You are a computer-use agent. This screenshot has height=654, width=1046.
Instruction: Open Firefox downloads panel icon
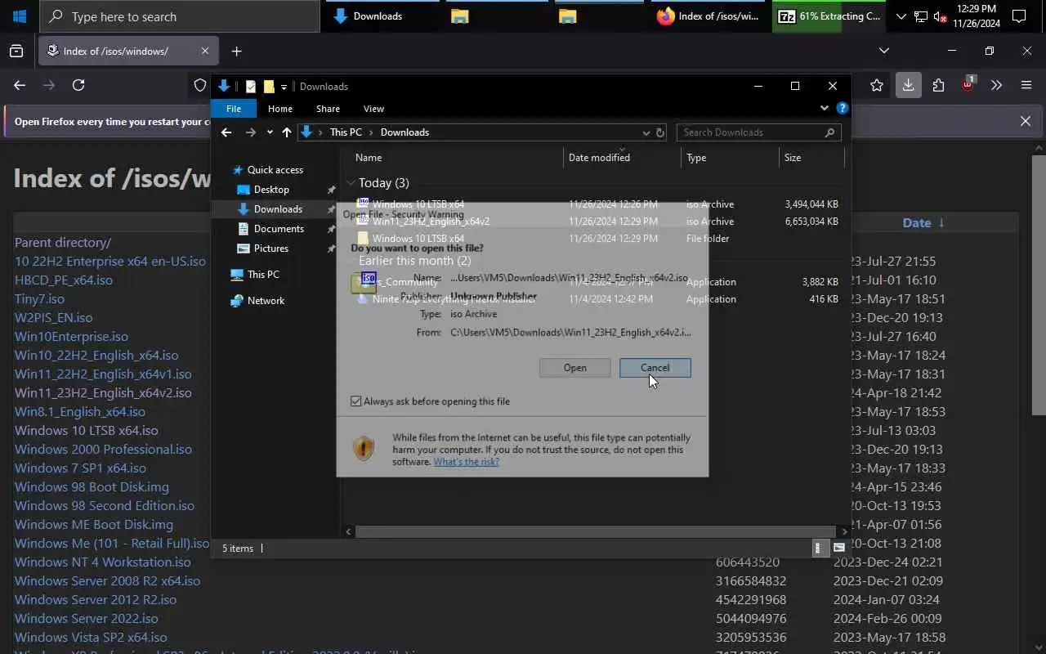[908, 85]
